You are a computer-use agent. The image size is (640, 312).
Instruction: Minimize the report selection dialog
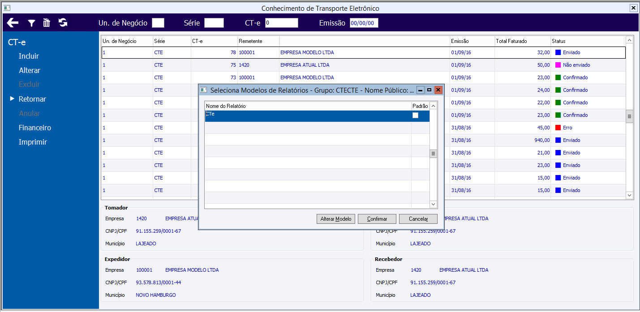click(420, 90)
